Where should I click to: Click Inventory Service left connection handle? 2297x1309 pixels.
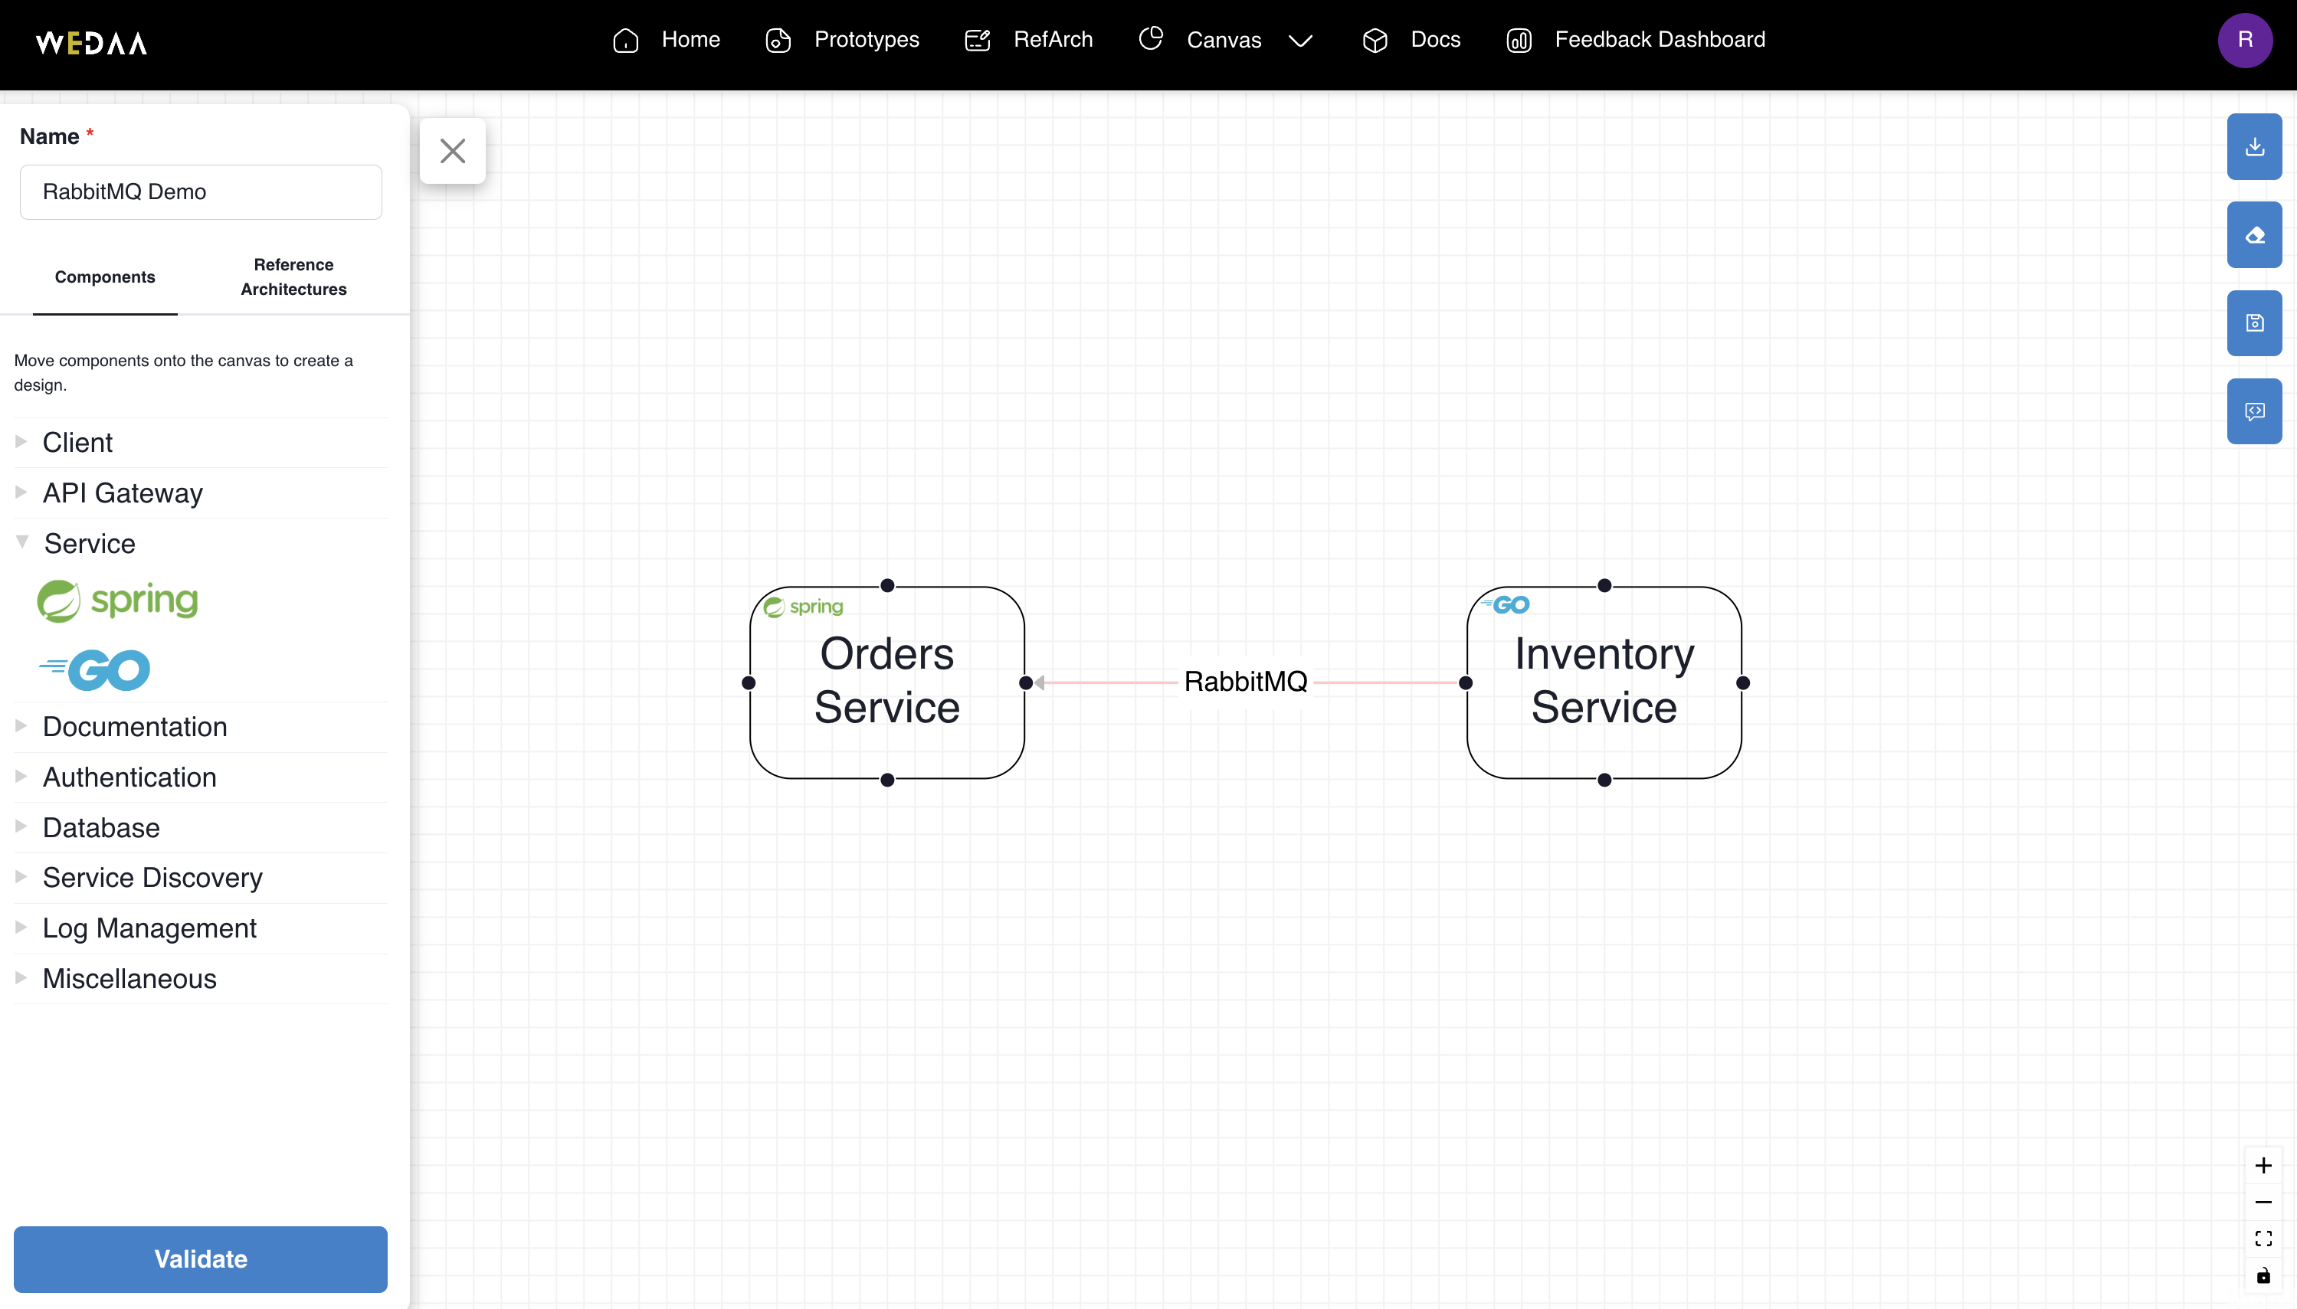(x=1466, y=683)
